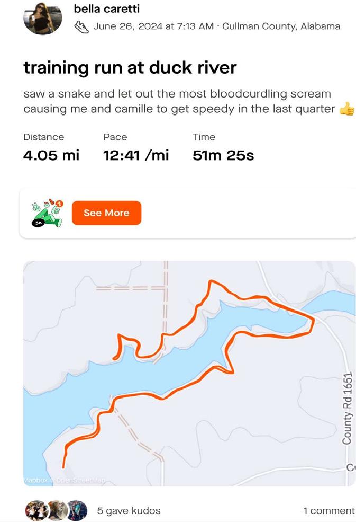Click the activity title training run at duck river
This screenshot has height=522, width=356.
pos(130,68)
